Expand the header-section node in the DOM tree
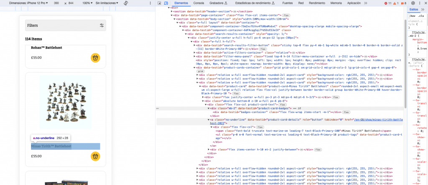Screen dimensions: 428x185 coord(172,11)
